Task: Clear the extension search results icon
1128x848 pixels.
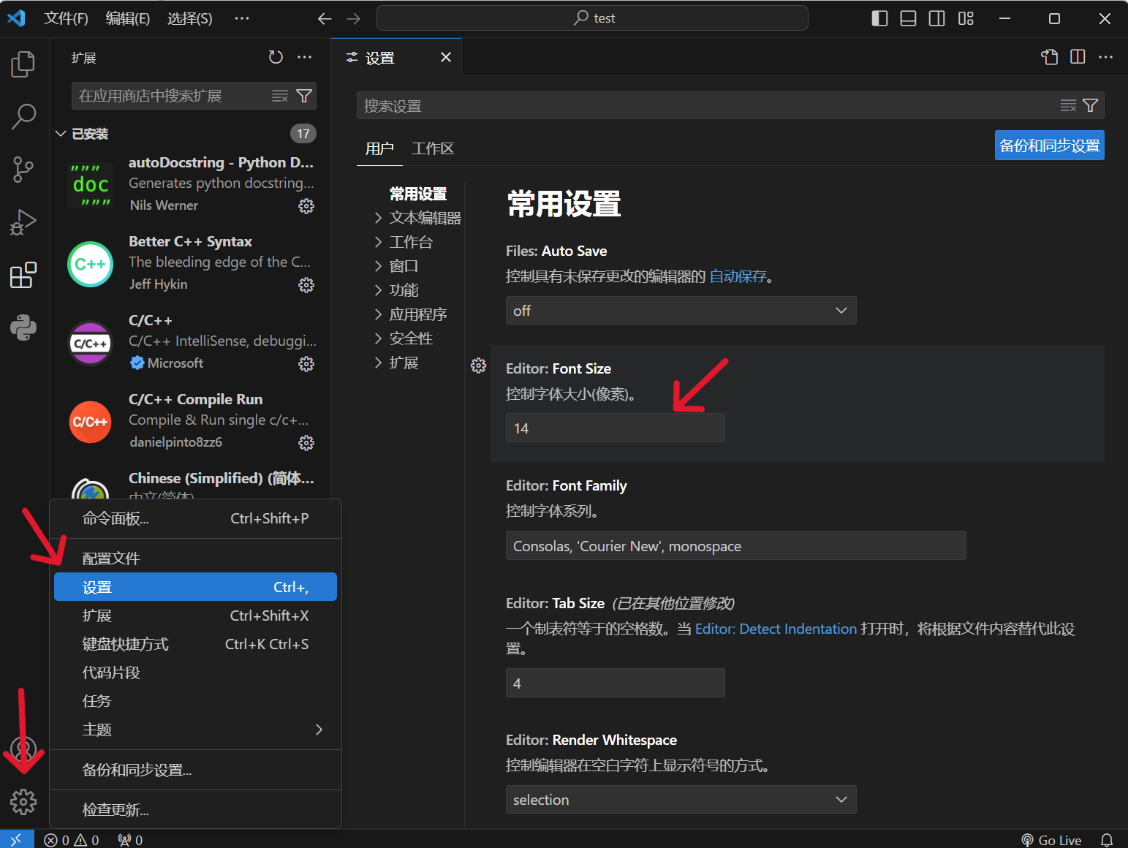Action: 280,96
